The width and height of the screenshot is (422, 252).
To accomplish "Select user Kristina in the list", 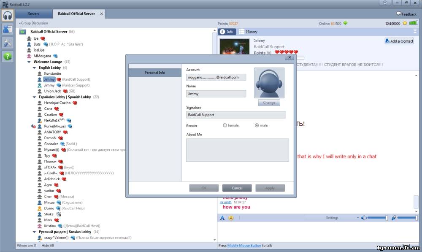I will pos(50,226).
